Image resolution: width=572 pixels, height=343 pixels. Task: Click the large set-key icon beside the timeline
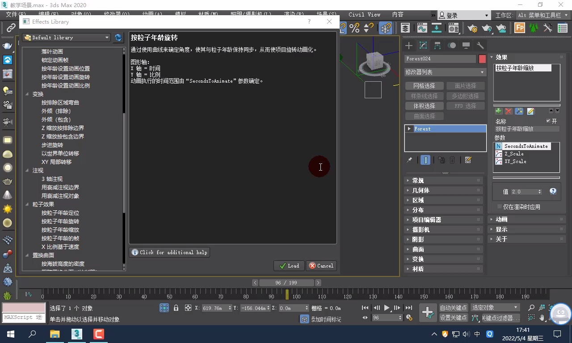428,313
